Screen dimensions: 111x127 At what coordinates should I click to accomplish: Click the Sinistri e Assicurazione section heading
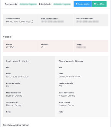16,125
